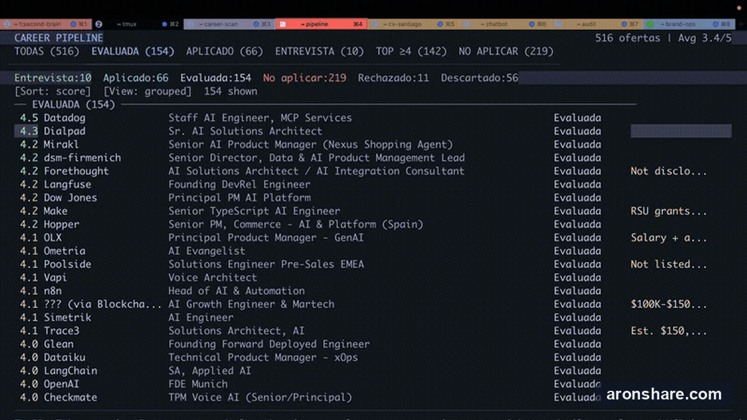Open the career-scan terminal tab
Screen dimensions: 747x420
(x=230, y=24)
